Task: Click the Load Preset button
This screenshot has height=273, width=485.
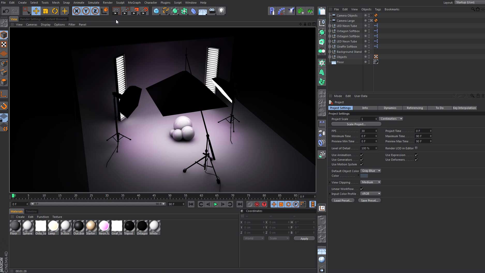Action: click(342, 200)
